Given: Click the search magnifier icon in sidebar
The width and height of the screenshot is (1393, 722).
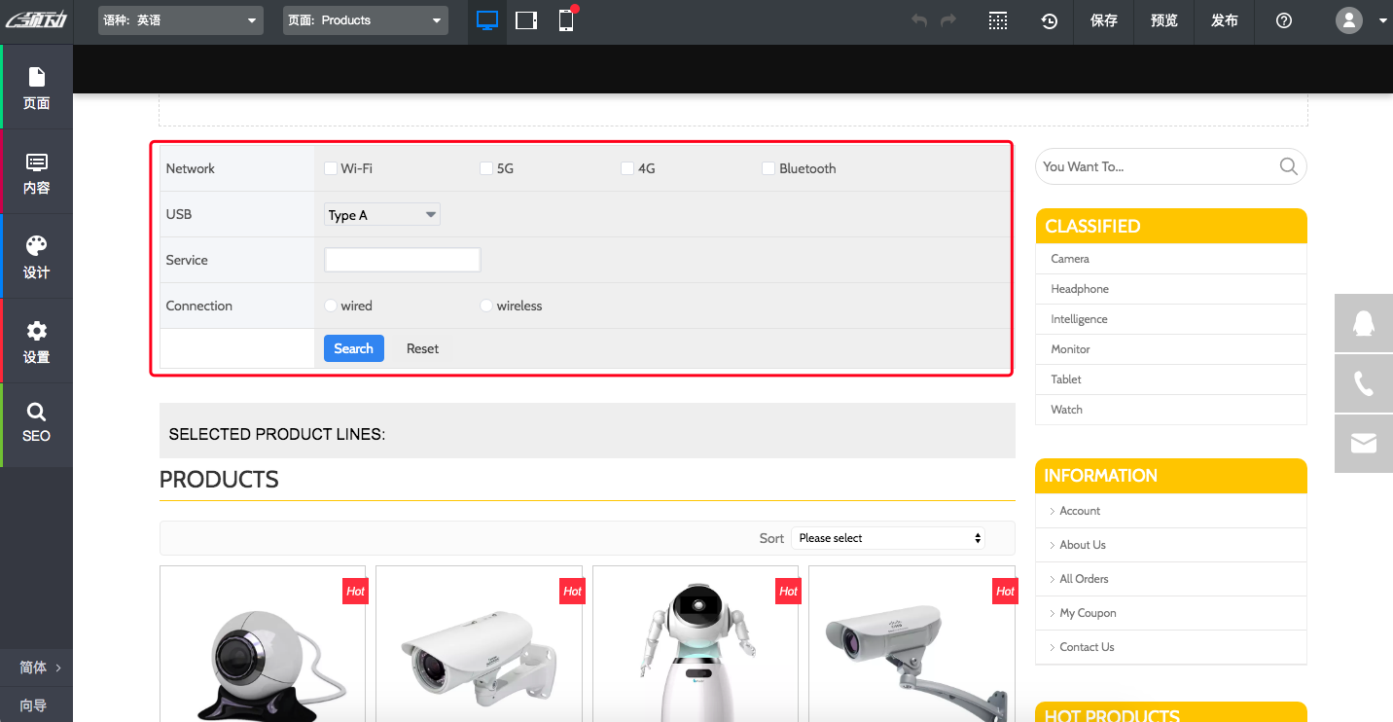Looking at the screenshot, I should click(x=1288, y=166).
